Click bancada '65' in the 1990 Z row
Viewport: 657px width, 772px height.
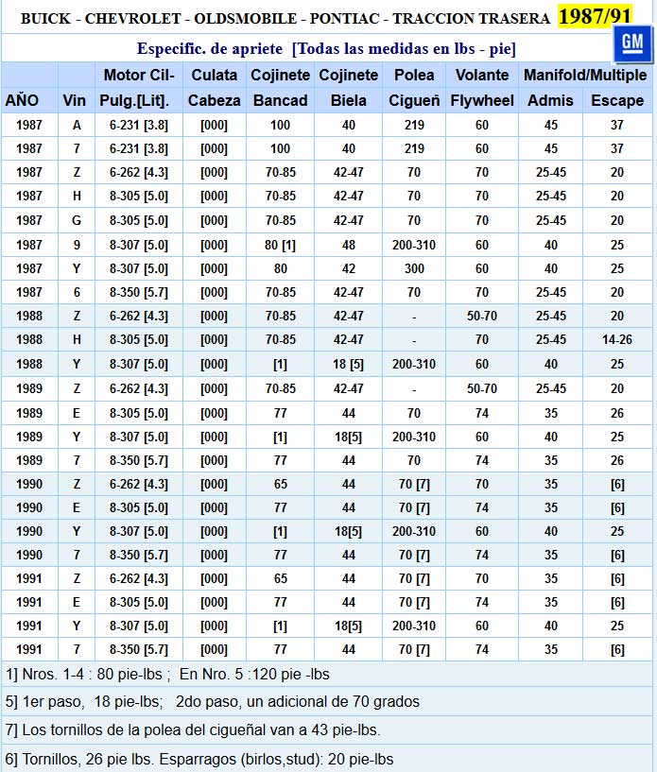pyautogui.click(x=280, y=484)
